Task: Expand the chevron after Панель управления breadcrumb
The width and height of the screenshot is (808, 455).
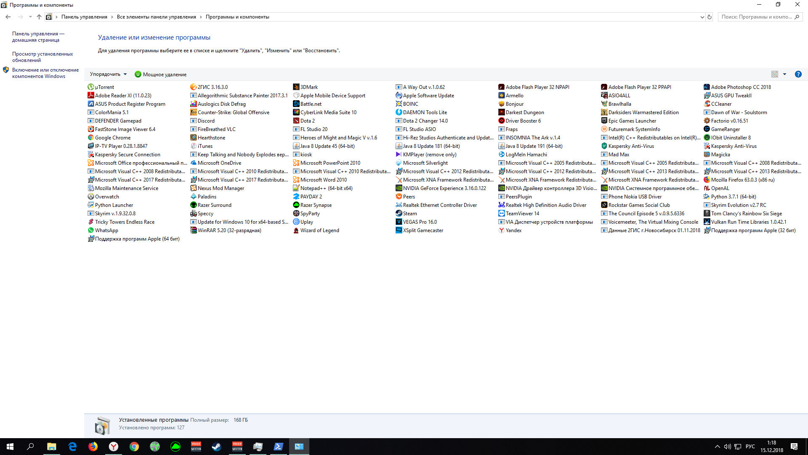Action: [x=112, y=17]
